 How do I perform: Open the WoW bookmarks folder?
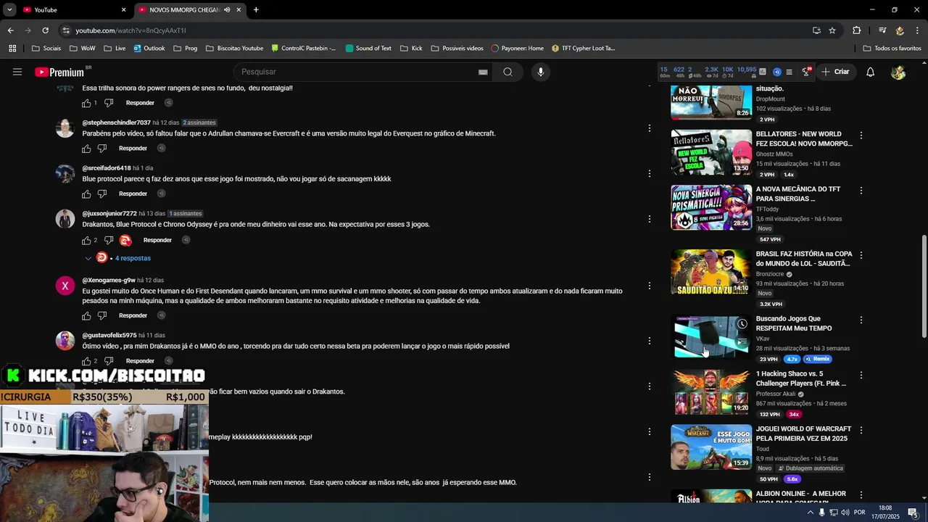tap(82, 49)
